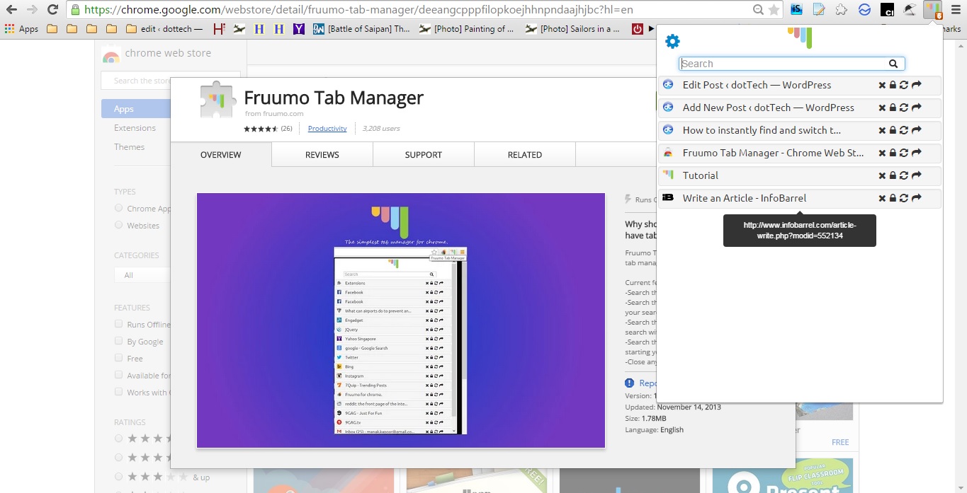Screen dimensions: 967x493
Task: Open '[Photo] Sailors in a' bookmark
Action: 573,29
